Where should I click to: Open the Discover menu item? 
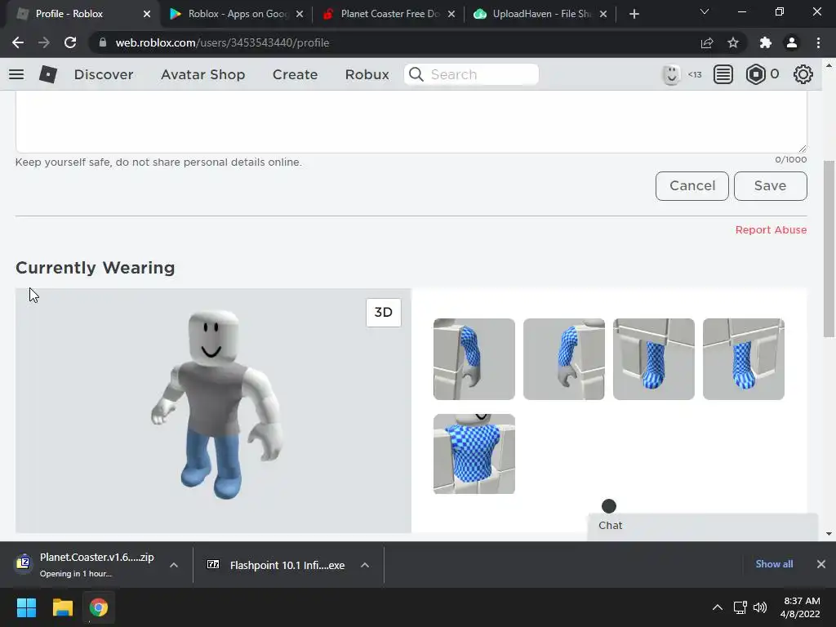pyautogui.click(x=104, y=74)
